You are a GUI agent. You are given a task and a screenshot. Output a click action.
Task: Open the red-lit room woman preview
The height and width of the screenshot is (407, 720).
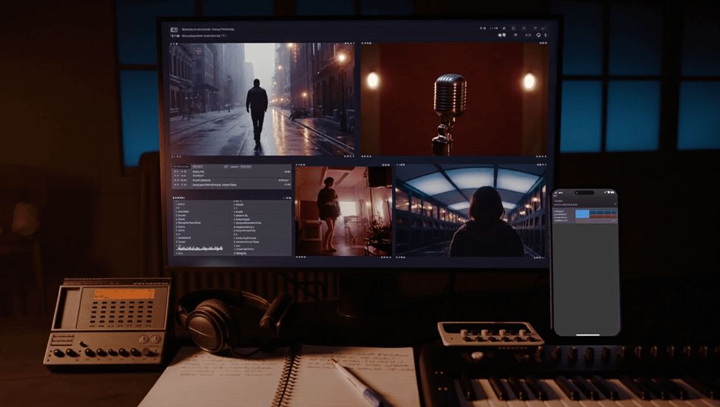coord(343,211)
